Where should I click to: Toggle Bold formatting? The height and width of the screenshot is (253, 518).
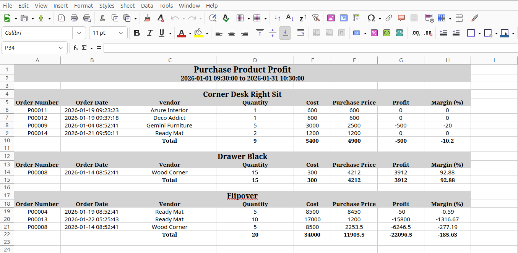point(137,33)
